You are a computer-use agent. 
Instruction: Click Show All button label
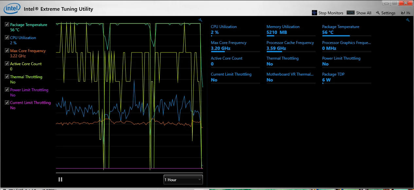[x=364, y=13]
